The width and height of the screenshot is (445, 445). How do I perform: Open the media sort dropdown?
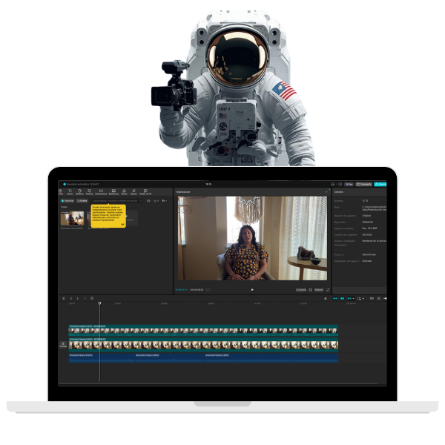tap(156, 201)
